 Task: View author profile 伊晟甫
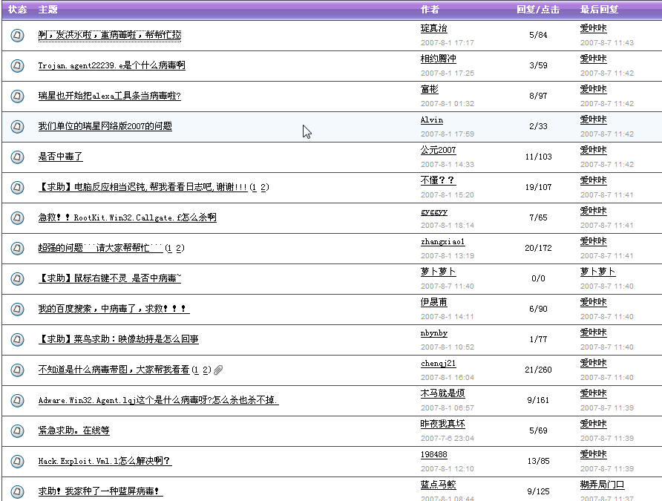[433, 302]
